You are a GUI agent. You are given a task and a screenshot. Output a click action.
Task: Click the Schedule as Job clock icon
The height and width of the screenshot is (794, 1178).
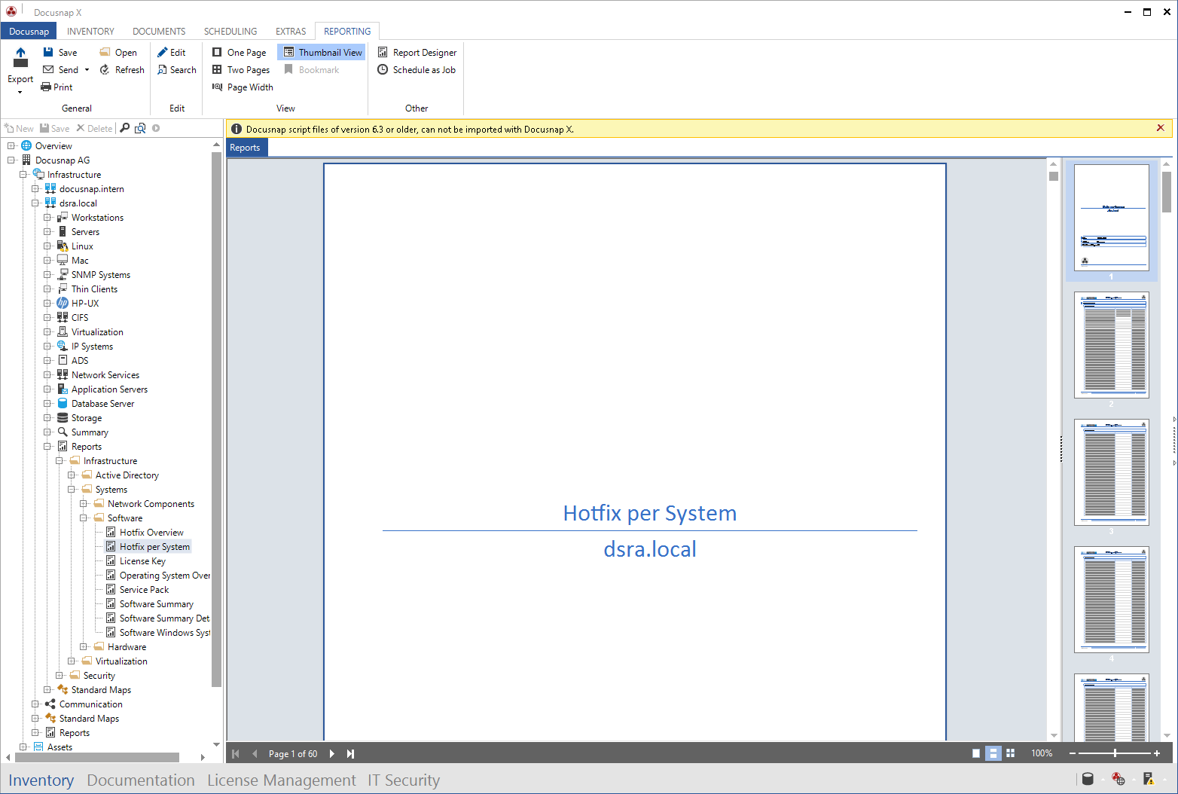(x=383, y=69)
